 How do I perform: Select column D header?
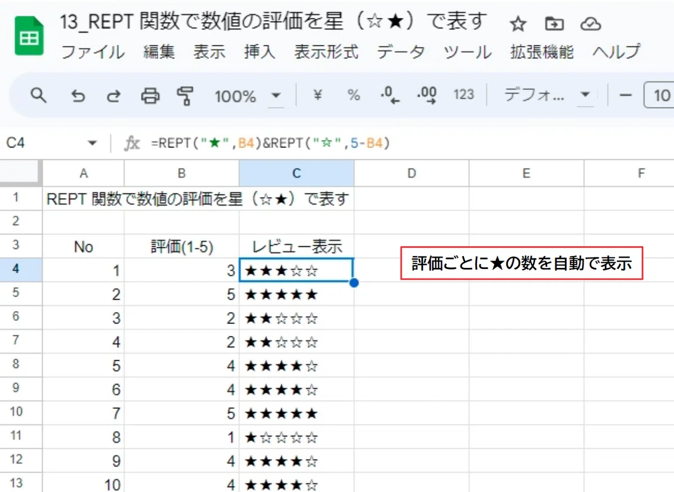point(412,174)
